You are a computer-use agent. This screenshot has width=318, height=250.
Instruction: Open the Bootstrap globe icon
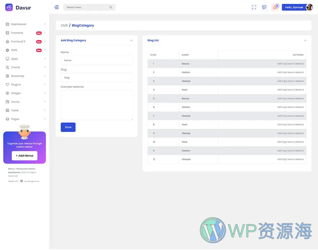[x=7, y=76]
